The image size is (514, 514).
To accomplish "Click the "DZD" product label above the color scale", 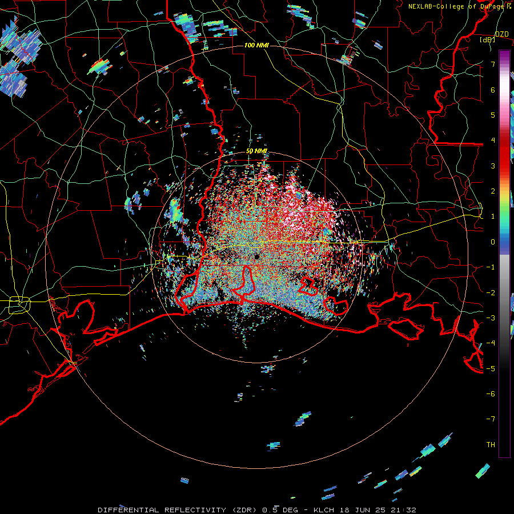I will coord(502,34).
